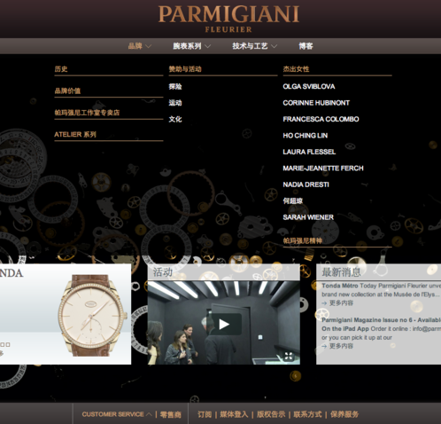This screenshot has height=424, width=441.
Task: Open CORINNE HUBINONT profile
Action: (316, 103)
